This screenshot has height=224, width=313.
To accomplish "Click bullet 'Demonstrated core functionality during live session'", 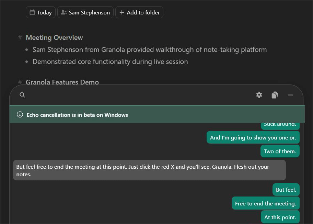I will tap(110, 61).
